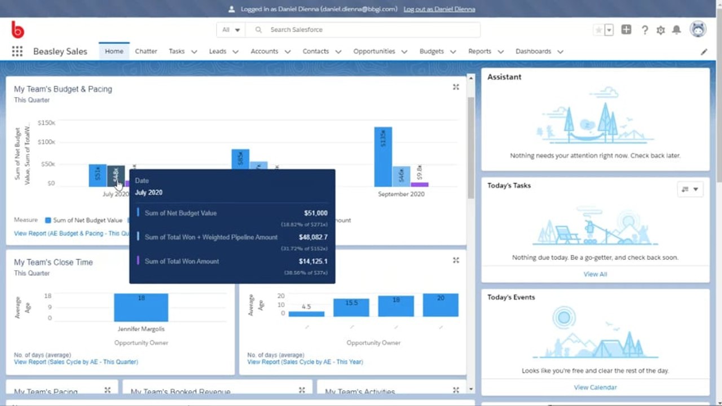Click Log out as Daniel Dienna link
The height and width of the screenshot is (406, 722).
[439, 9]
